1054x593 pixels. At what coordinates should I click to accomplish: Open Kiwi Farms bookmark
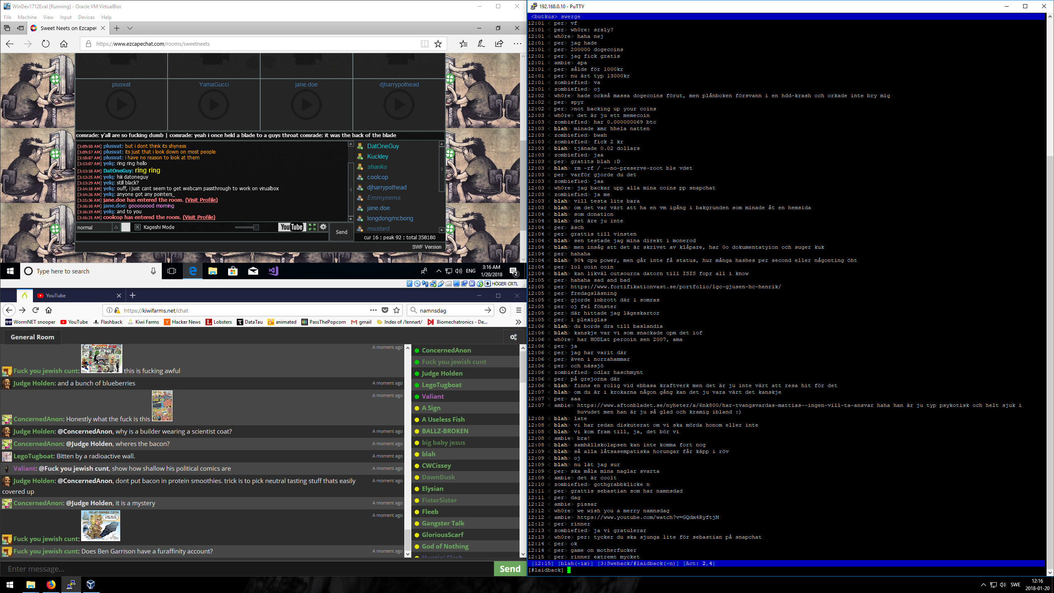pyautogui.click(x=143, y=322)
